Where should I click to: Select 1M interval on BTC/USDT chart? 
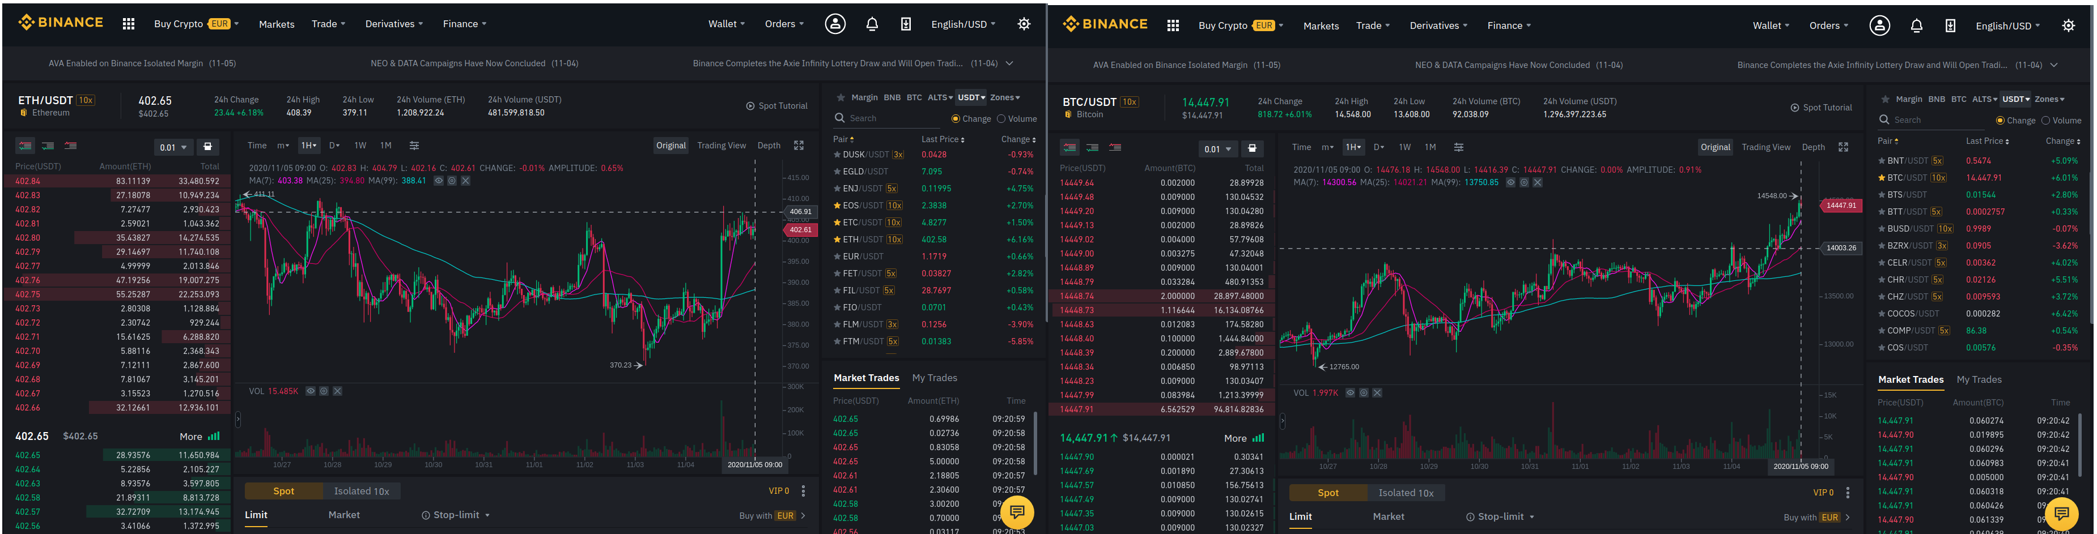coord(1429,147)
